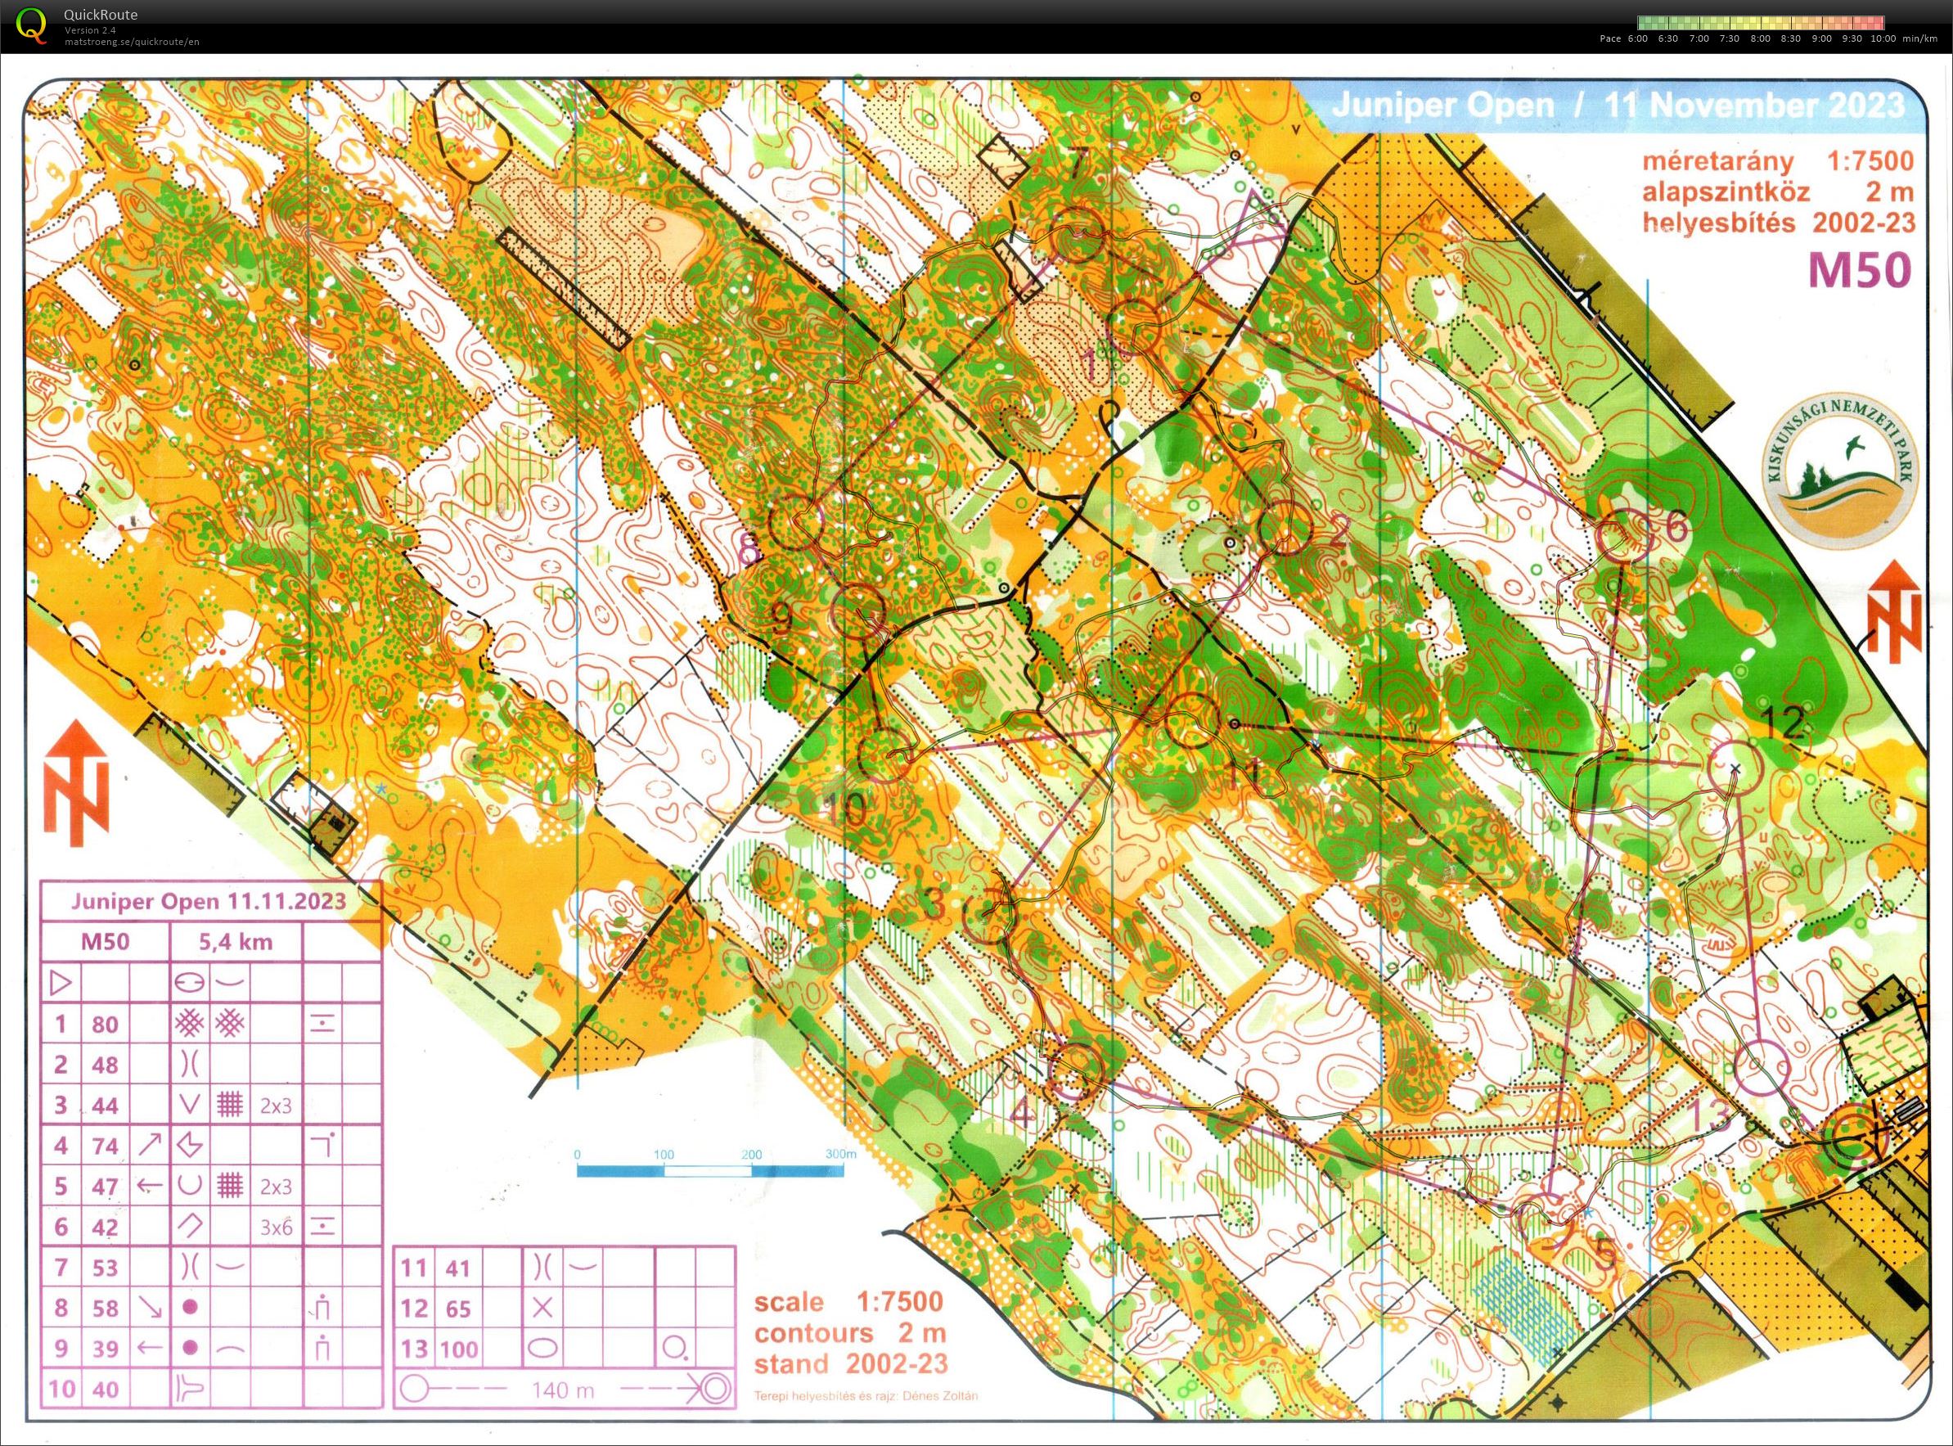Image resolution: width=1953 pixels, height=1446 pixels.
Task: Click control circle 6 on the map
Action: pyautogui.click(x=1623, y=536)
